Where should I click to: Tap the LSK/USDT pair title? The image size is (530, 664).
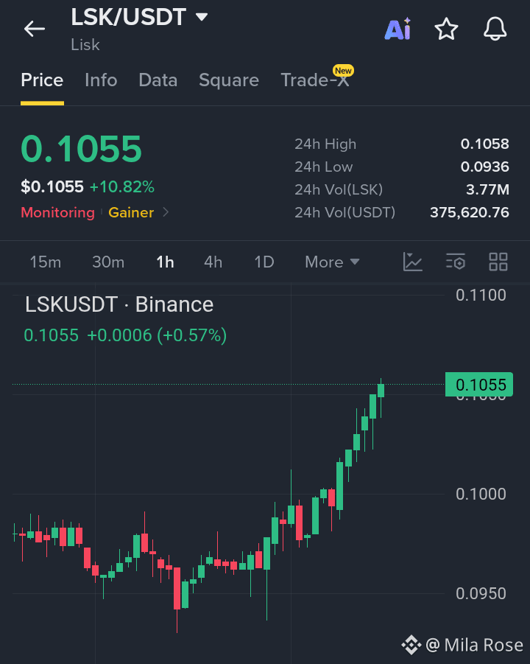tap(128, 17)
